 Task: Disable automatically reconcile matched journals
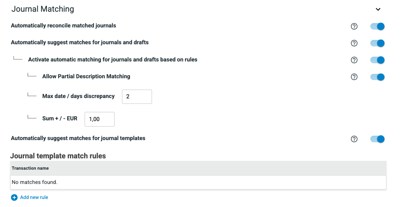377,26
